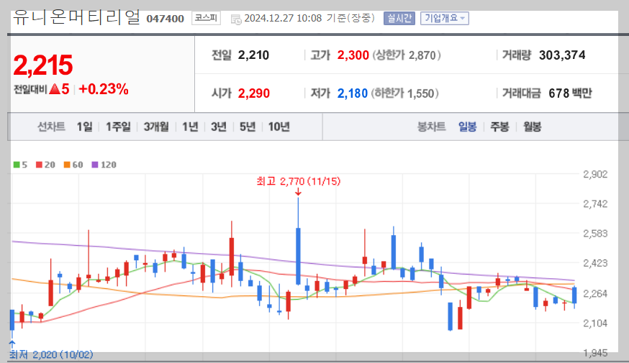Click the red up-triangle change icon
This screenshot has width=629, height=363.
(x=55, y=89)
